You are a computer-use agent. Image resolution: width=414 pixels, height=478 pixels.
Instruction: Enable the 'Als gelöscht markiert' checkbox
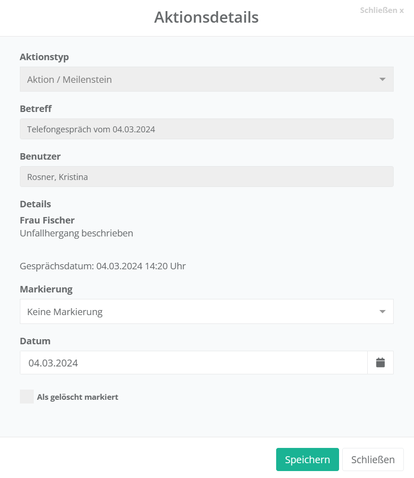pos(27,397)
